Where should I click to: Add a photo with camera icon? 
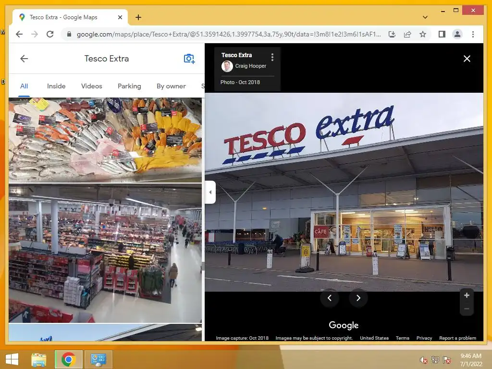(189, 59)
